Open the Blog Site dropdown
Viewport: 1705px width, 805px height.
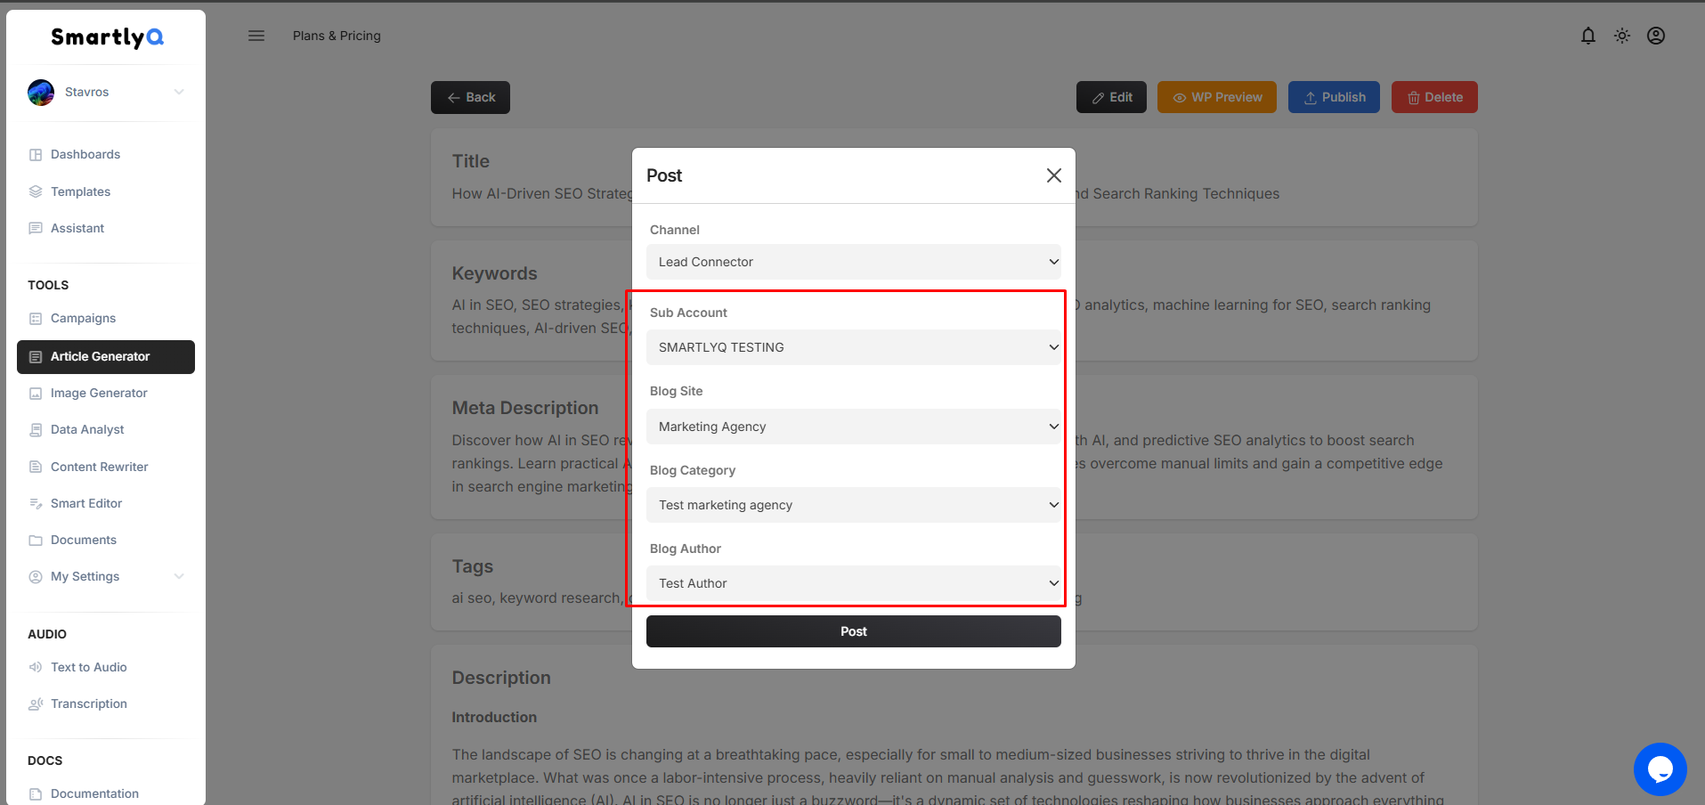point(854,427)
